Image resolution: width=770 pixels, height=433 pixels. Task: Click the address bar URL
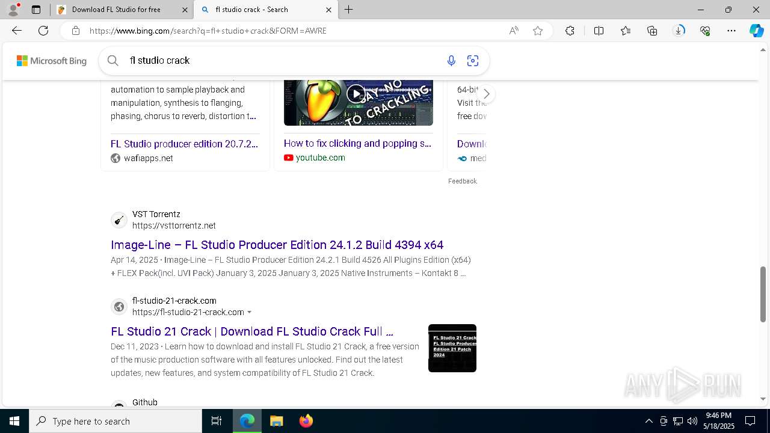click(x=208, y=31)
